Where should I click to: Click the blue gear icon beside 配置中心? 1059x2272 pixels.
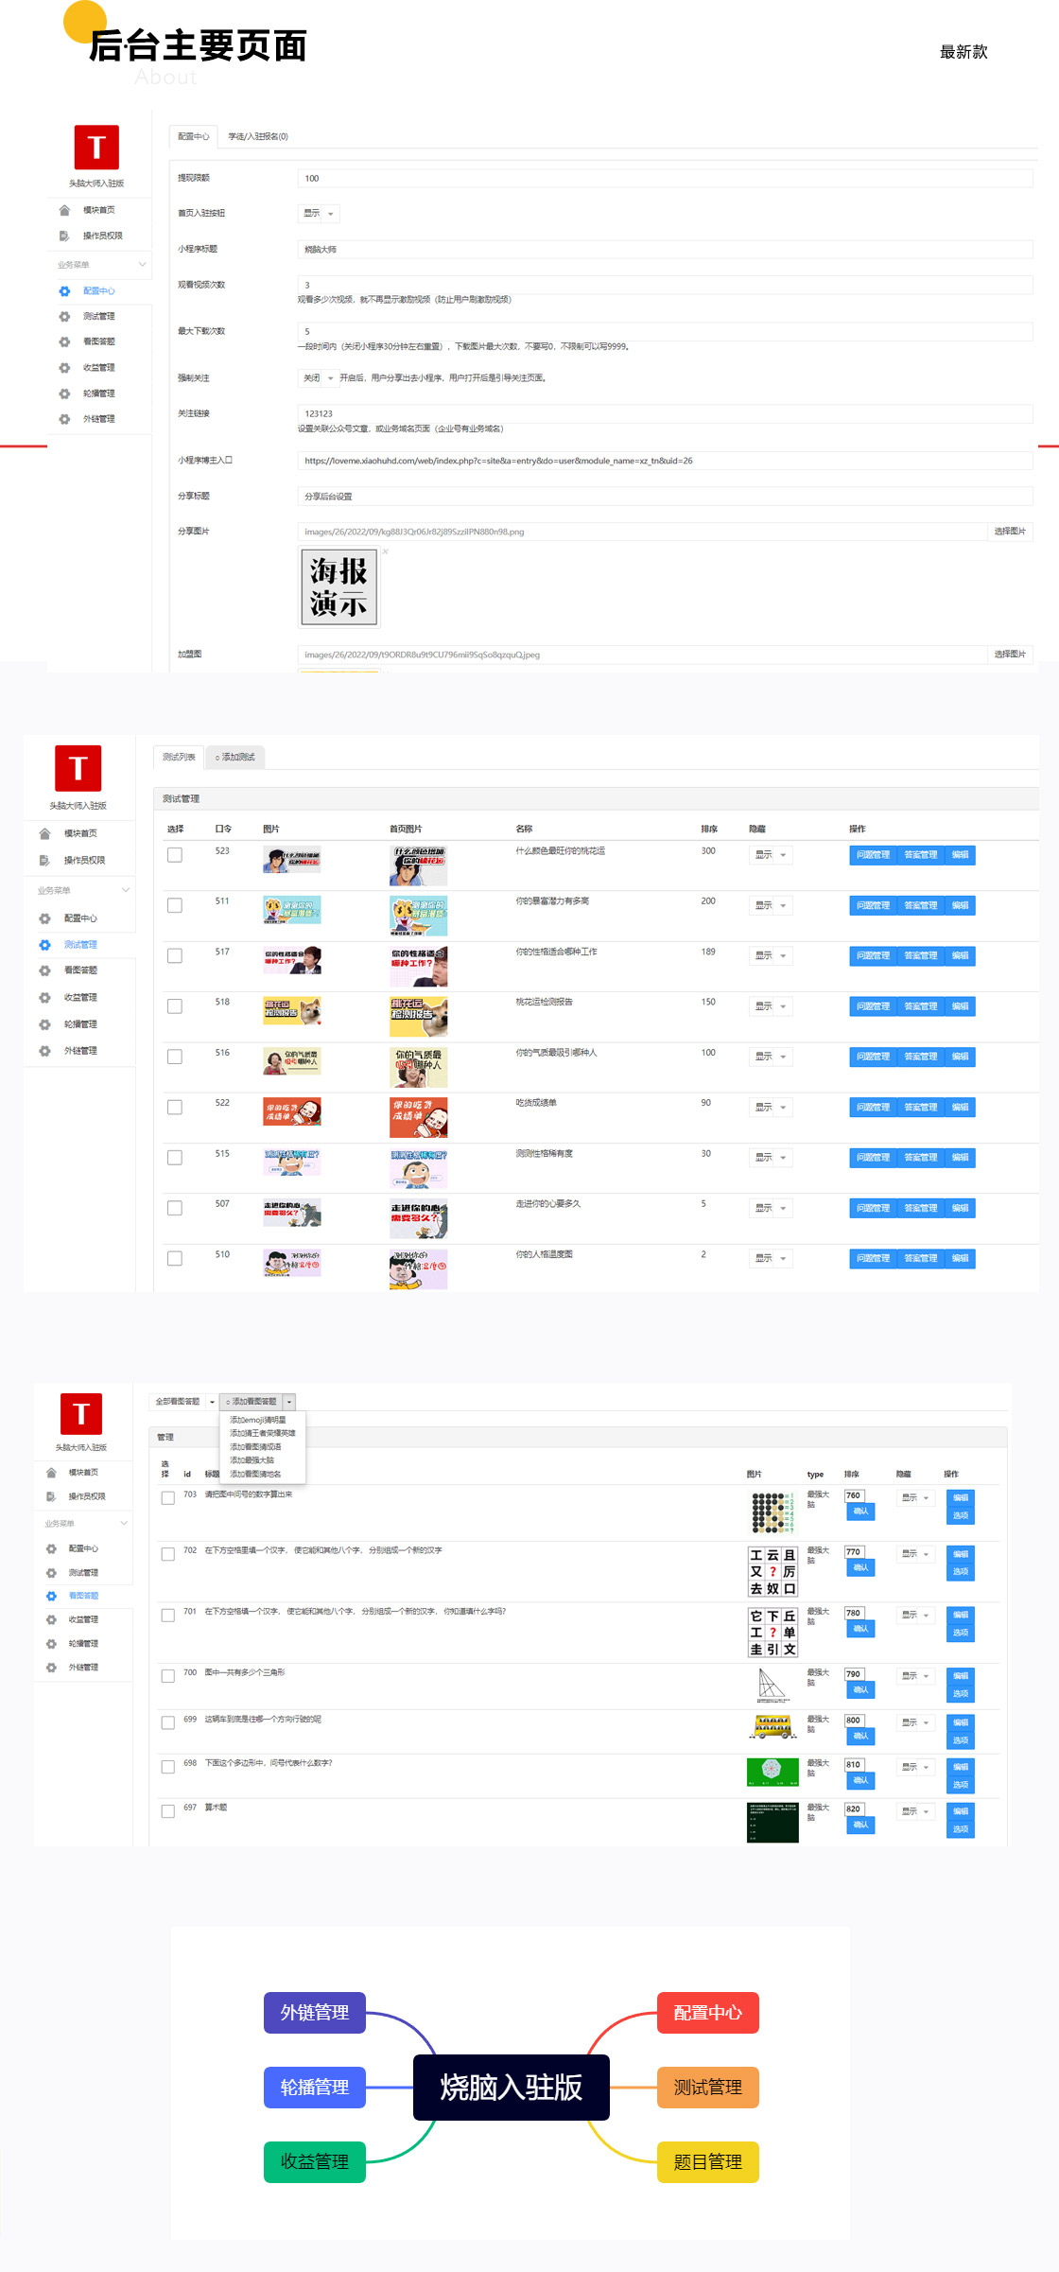(64, 291)
